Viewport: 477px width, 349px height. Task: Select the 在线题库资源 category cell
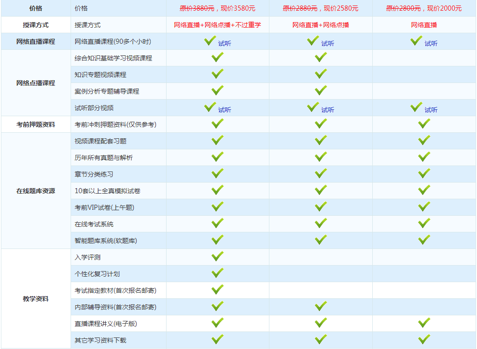[x=36, y=191]
